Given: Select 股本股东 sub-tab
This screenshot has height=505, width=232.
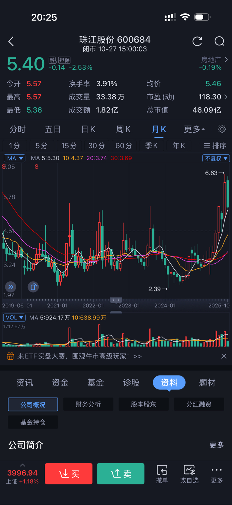Looking at the screenshot, I should (x=143, y=405).
